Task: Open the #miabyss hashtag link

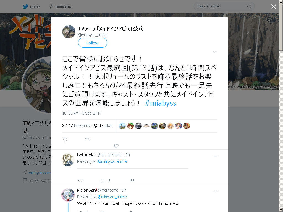Action: 161,103
